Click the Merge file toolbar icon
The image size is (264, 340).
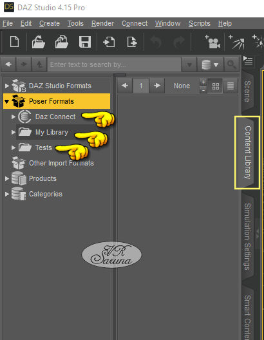pos(62,42)
